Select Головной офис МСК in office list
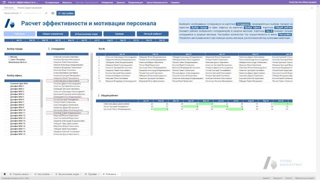 pos(19,83)
